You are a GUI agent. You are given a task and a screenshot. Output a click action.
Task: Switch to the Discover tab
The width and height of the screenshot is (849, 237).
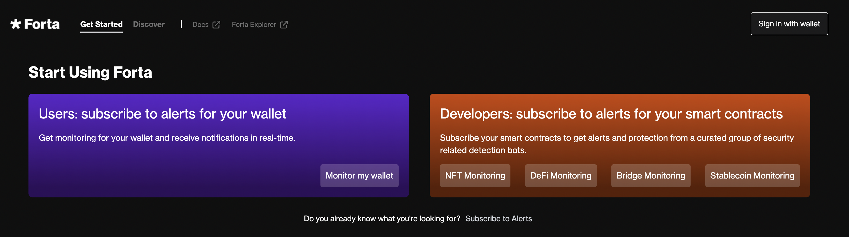tap(149, 24)
